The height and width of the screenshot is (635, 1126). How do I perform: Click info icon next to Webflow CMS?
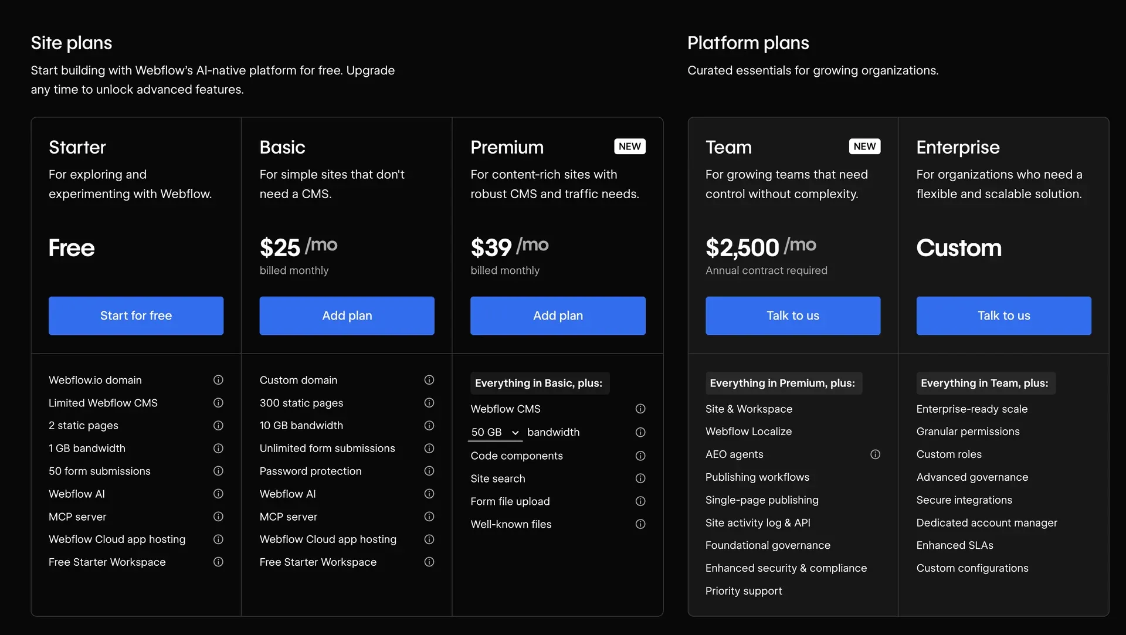click(x=640, y=409)
